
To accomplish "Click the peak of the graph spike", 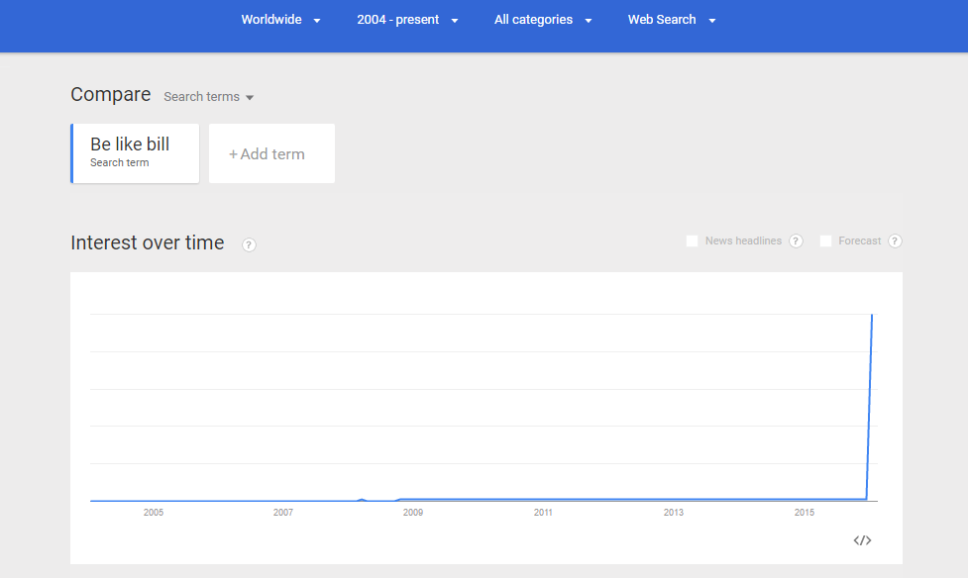I will click(x=872, y=315).
